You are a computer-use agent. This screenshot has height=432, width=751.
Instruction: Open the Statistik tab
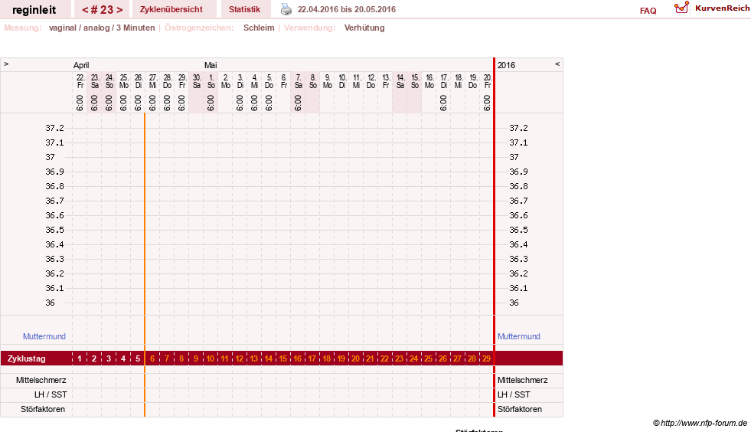click(244, 9)
